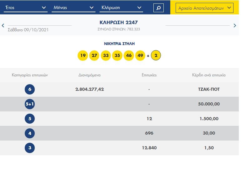Image resolution: width=252 pixels, height=185 pixels.
Task: Select the category 4 circle badge
Action: click(x=30, y=133)
